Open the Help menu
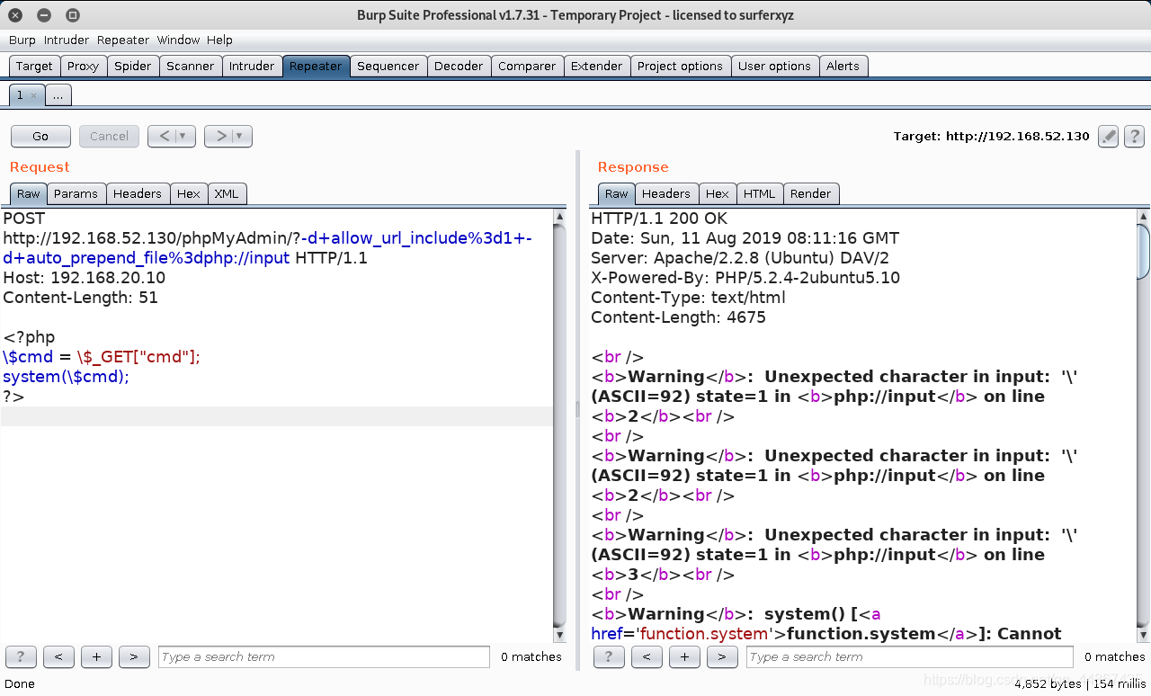This screenshot has width=1151, height=696. (219, 40)
